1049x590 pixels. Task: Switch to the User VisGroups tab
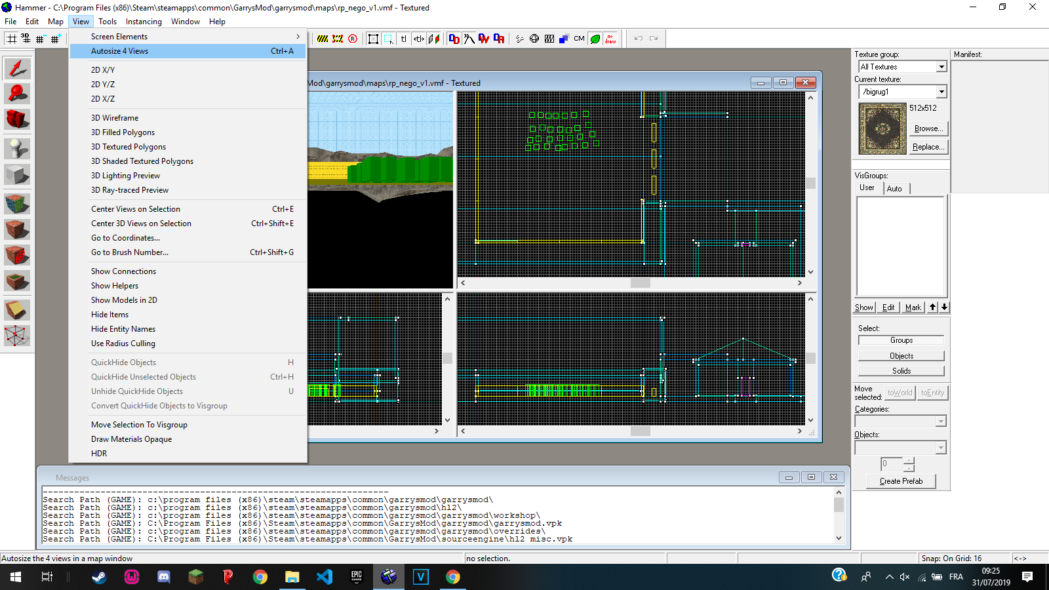[x=867, y=187]
